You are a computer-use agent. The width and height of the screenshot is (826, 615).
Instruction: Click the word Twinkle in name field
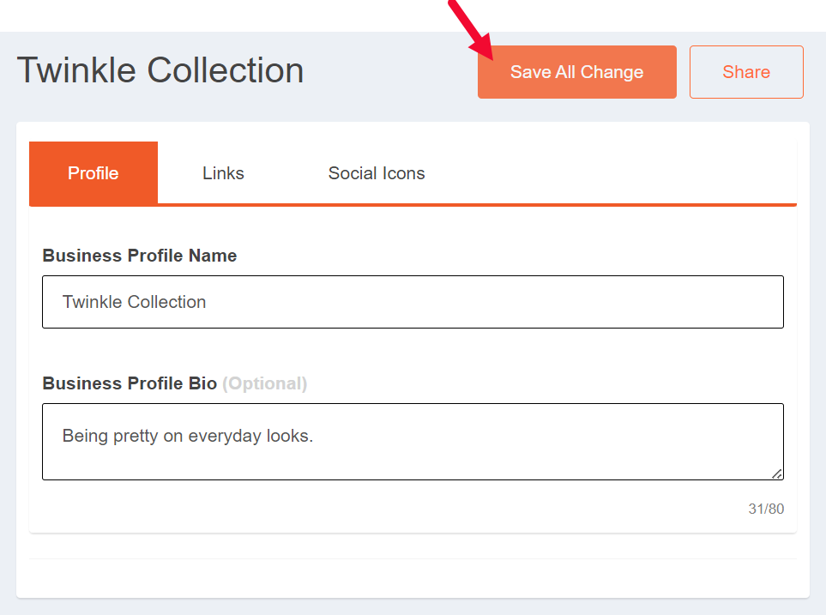pyautogui.click(x=92, y=302)
